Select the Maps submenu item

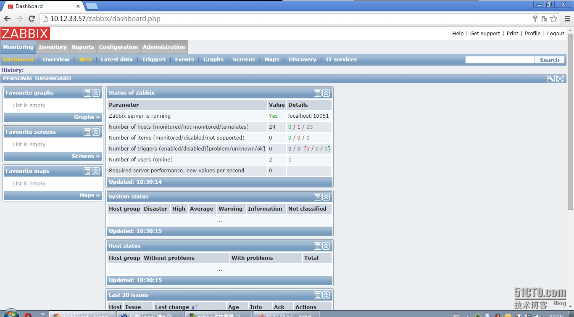272,60
